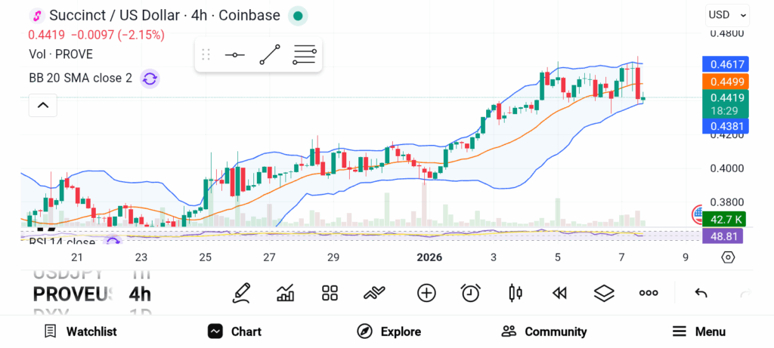774x348 pixels.
Task: Toggle the purple refresh icon beside BB 20 SMA
Action: [150, 78]
